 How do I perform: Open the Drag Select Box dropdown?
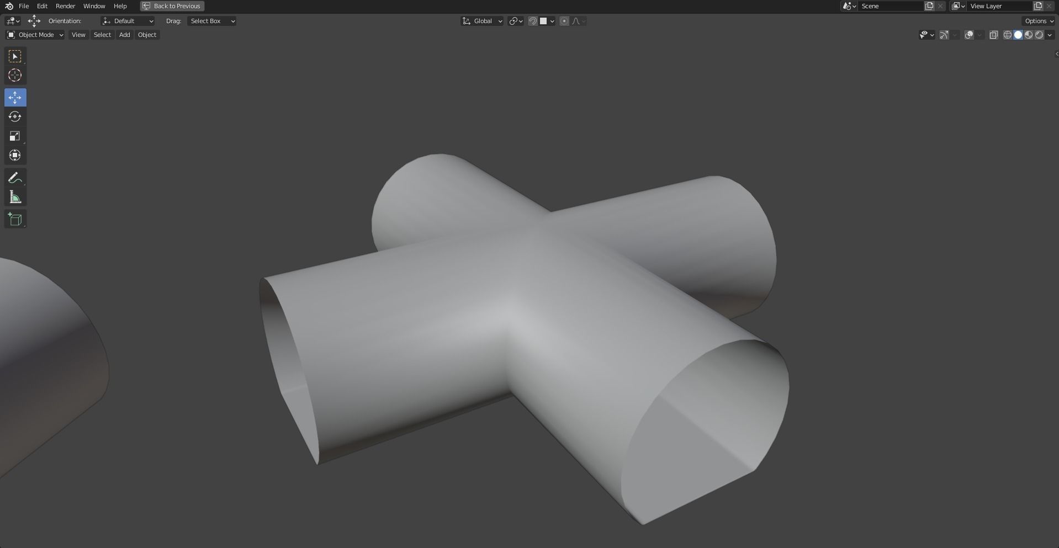211,21
